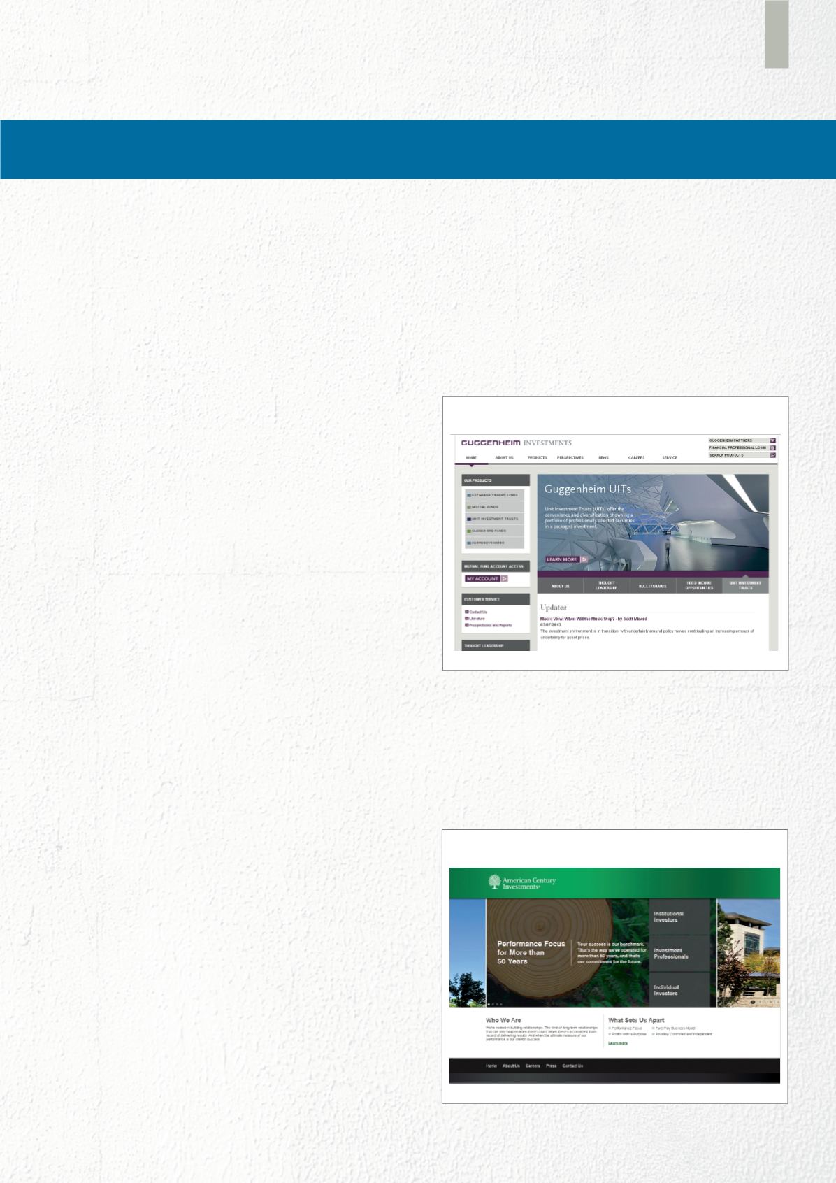The height and width of the screenshot is (1183, 836).
Task: Click the Who We Are heading
Action: [x=503, y=1021]
